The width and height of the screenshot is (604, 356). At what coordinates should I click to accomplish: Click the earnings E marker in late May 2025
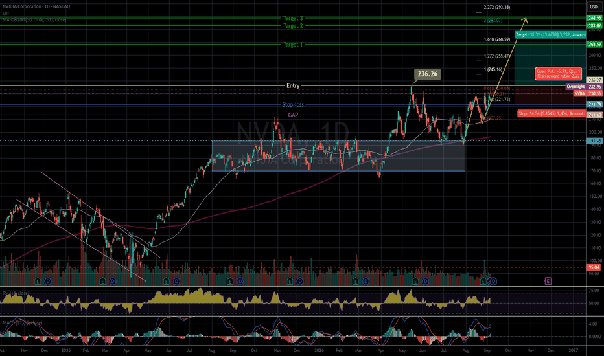166,282
